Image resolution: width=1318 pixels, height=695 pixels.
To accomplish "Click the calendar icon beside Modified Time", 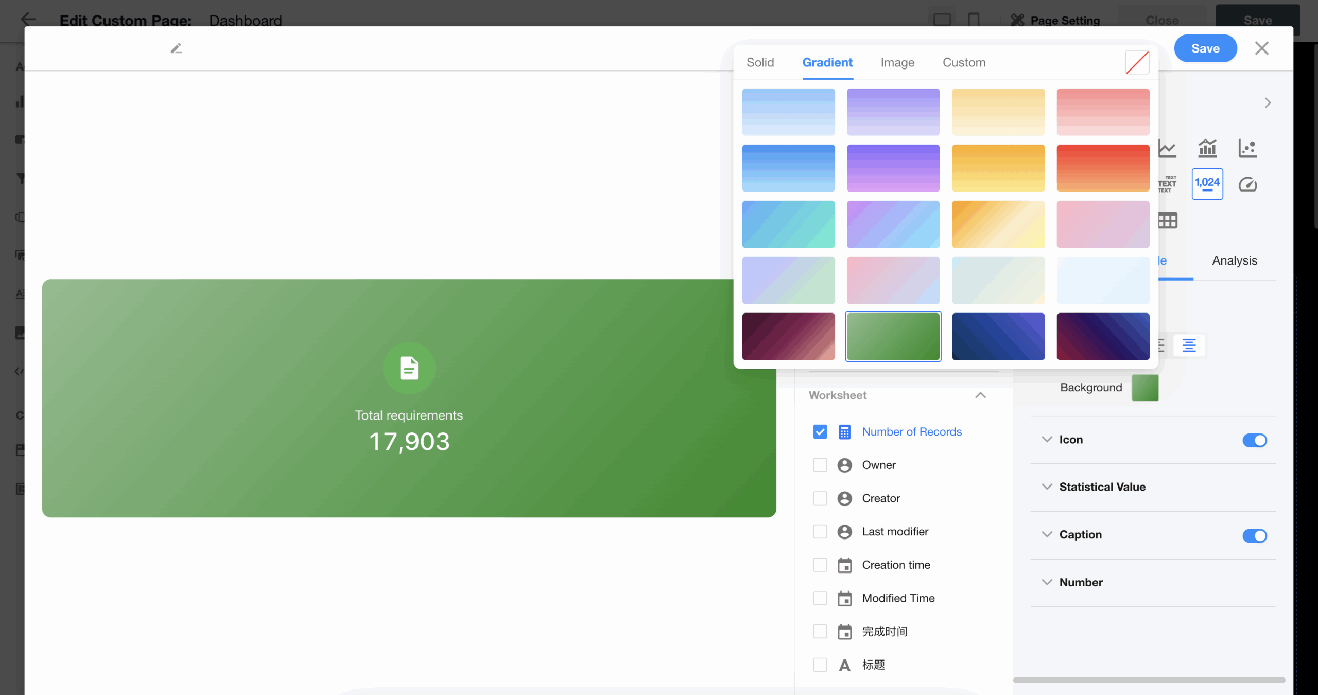I will (845, 598).
